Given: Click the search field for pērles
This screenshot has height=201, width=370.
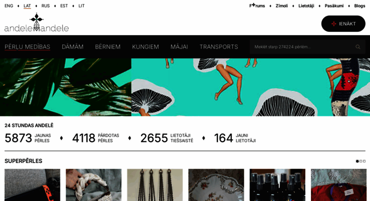Looking at the screenshot, I should point(303,47).
